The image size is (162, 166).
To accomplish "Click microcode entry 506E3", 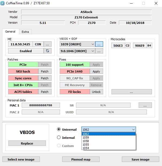I will pos(118,46).
